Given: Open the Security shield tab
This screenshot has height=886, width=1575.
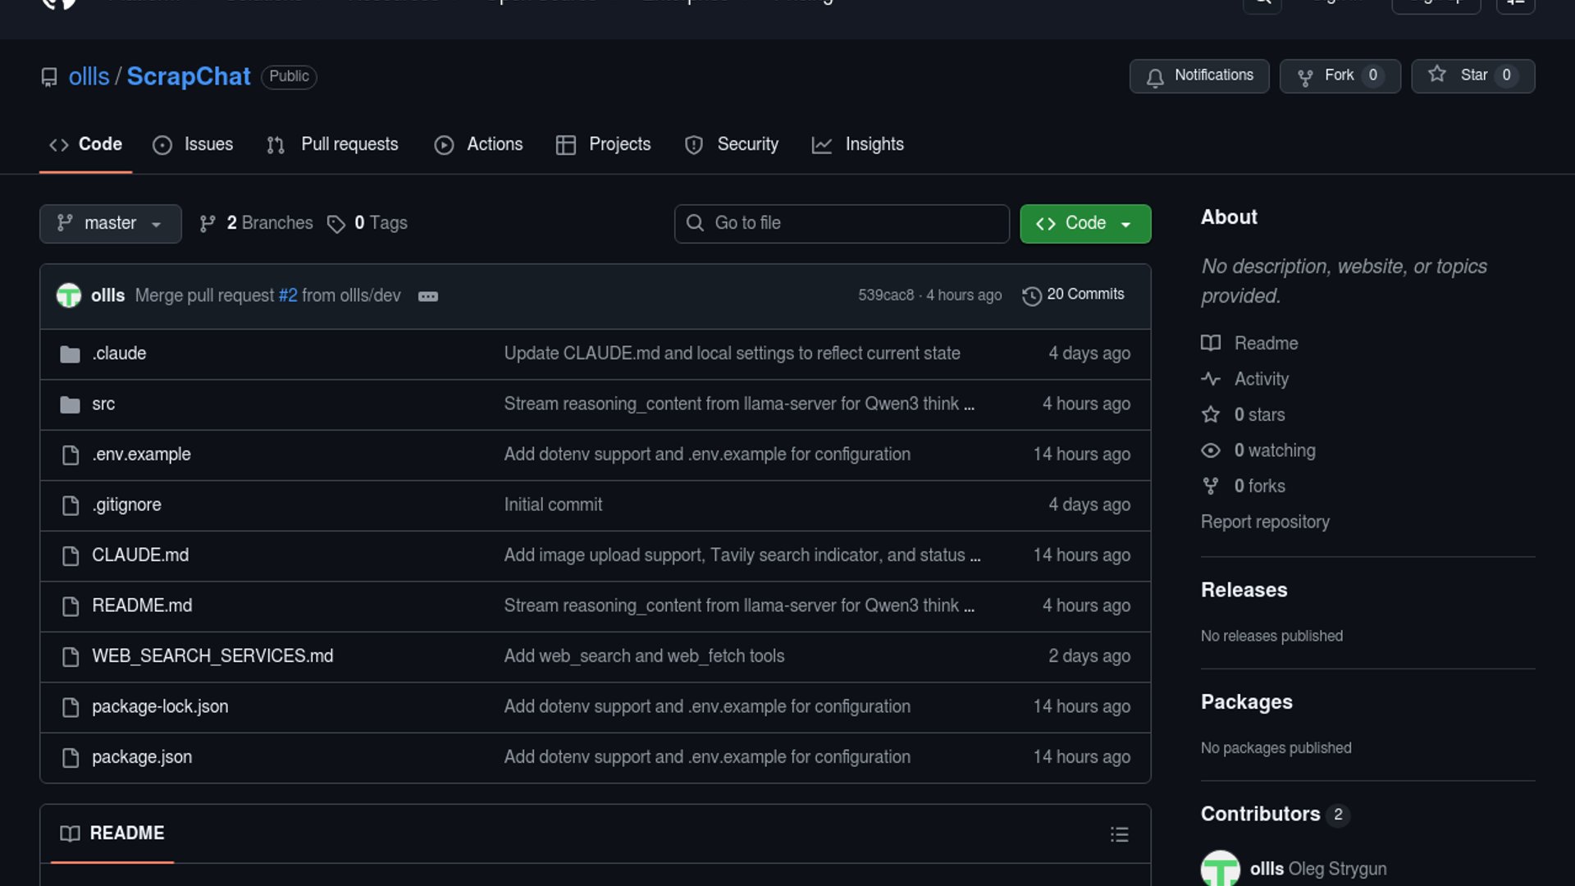Looking at the screenshot, I should [731, 144].
